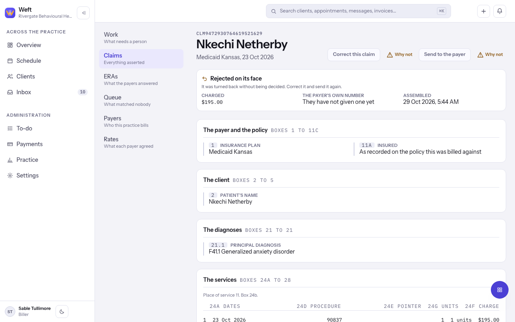Open Why not beside Correct this claim
The height and width of the screenshot is (322, 515).
click(x=400, y=55)
